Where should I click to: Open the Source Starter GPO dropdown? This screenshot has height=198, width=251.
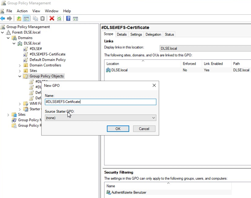tap(100, 118)
